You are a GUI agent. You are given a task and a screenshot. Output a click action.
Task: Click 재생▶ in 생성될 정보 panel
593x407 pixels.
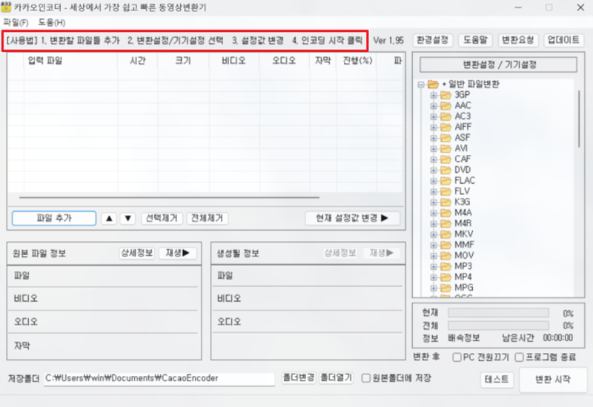point(382,253)
